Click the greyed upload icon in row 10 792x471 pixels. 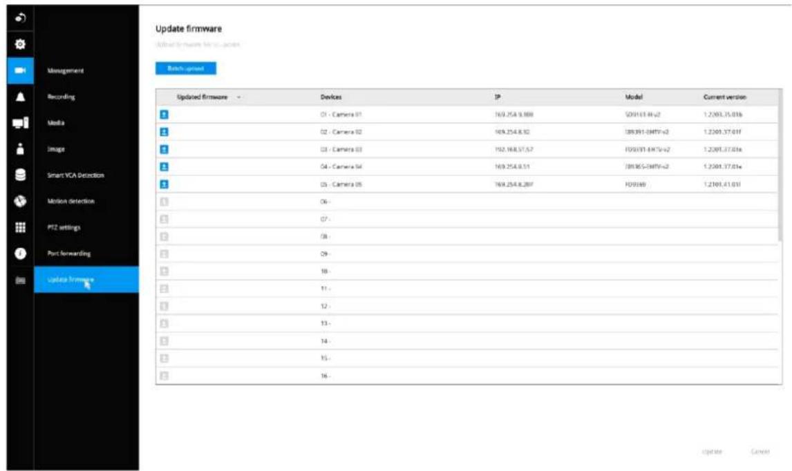coord(164,271)
